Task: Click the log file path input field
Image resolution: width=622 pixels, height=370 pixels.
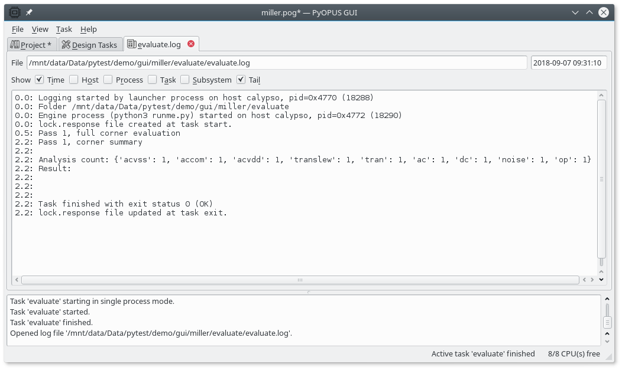Action: click(x=276, y=63)
